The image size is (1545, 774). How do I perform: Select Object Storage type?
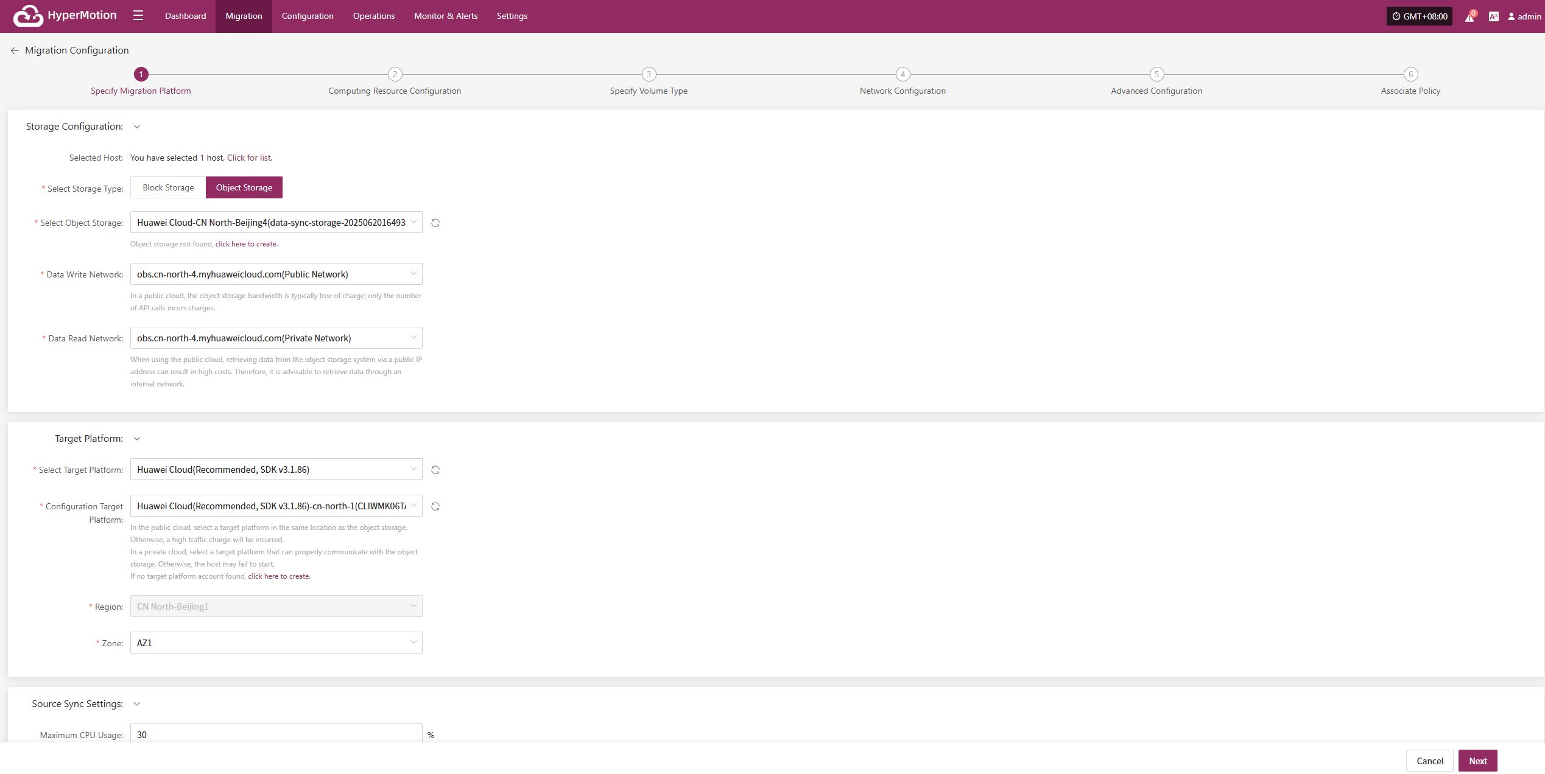(244, 187)
